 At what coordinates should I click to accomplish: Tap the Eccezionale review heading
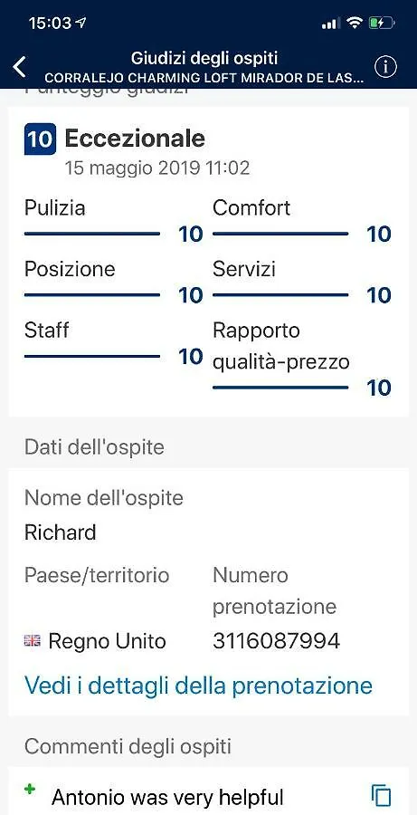(135, 139)
